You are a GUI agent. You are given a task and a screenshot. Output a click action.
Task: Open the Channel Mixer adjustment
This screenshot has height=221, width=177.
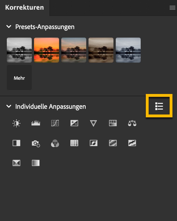55,143
